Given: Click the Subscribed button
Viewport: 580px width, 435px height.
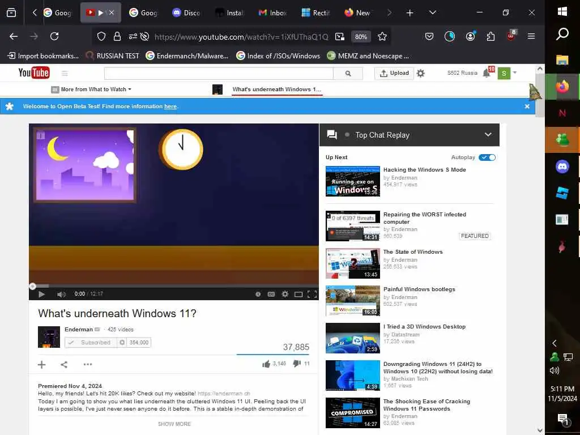Looking at the screenshot, I should point(91,343).
